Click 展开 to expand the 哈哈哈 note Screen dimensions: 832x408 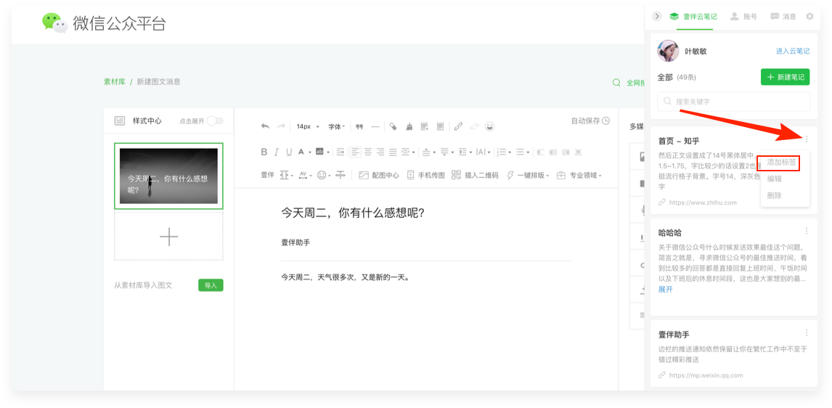pyautogui.click(x=666, y=289)
